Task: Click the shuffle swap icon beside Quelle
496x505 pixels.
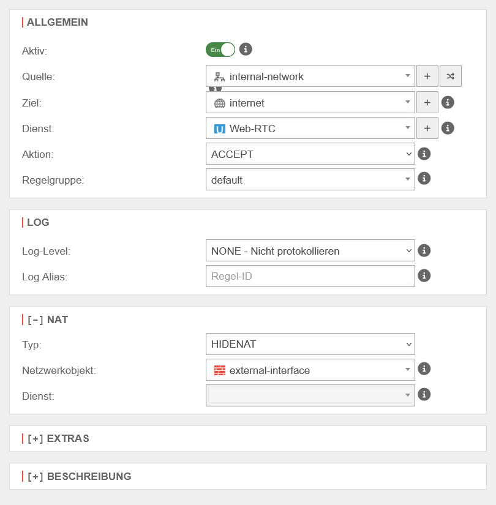Action: 451,77
